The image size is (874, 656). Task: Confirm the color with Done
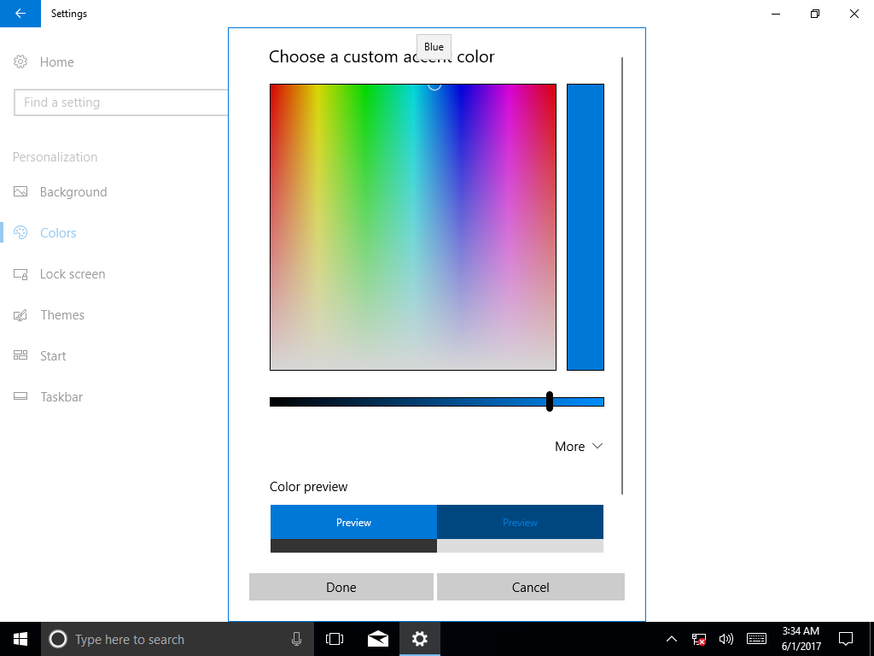341,587
